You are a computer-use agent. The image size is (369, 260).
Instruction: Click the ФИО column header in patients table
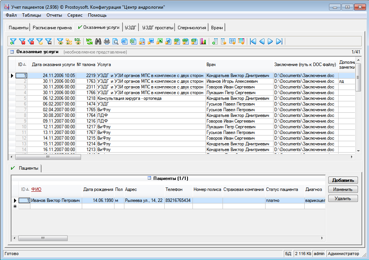36,189
